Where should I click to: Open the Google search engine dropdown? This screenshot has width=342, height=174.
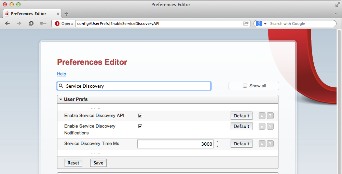coord(265,24)
